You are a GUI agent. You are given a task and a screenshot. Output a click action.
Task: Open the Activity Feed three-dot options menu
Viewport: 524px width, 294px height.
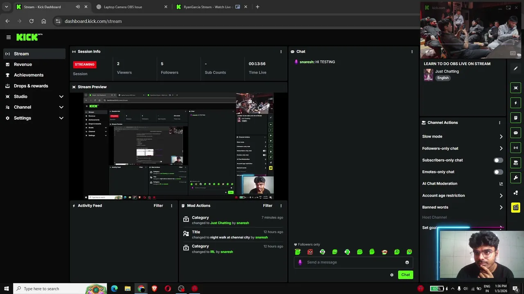coord(172,206)
